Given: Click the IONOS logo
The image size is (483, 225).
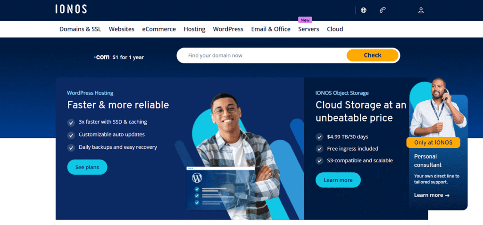Looking at the screenshot, I should click(71, 9).
